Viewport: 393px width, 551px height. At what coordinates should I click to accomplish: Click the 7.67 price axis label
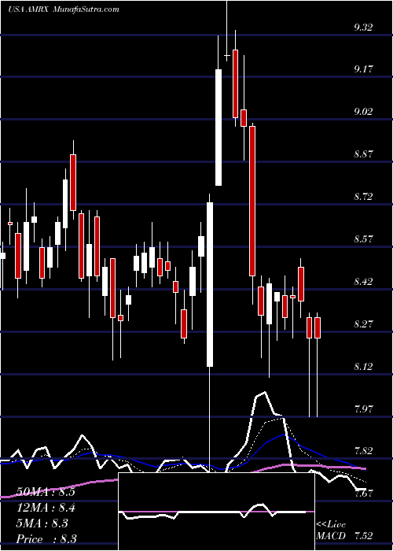tap(363, 494)
